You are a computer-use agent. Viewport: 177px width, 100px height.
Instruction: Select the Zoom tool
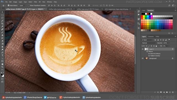[2, 67]
